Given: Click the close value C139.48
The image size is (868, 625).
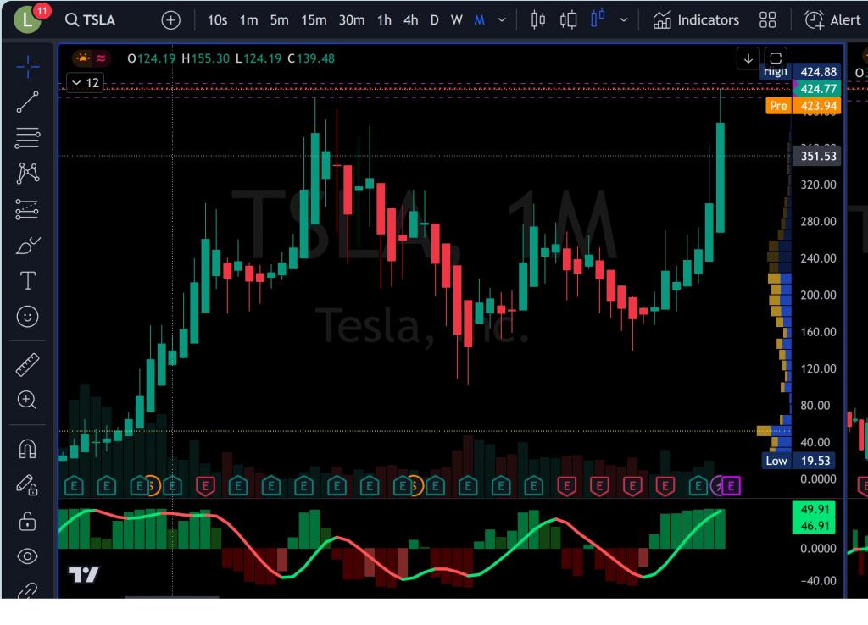Looking at the screenshot, I should click(x=310, y=58).
